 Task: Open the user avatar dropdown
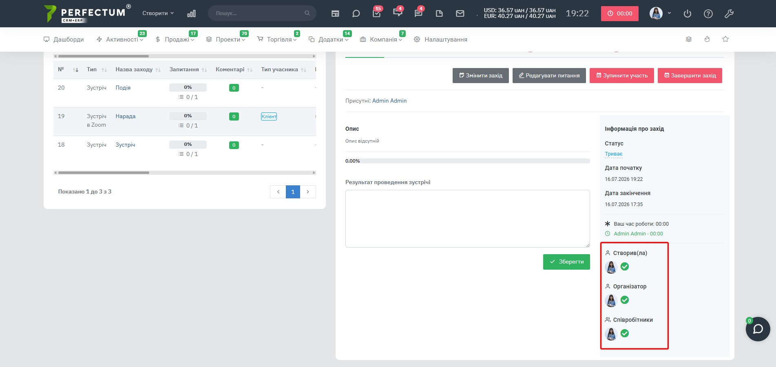[x=660, y=13]
